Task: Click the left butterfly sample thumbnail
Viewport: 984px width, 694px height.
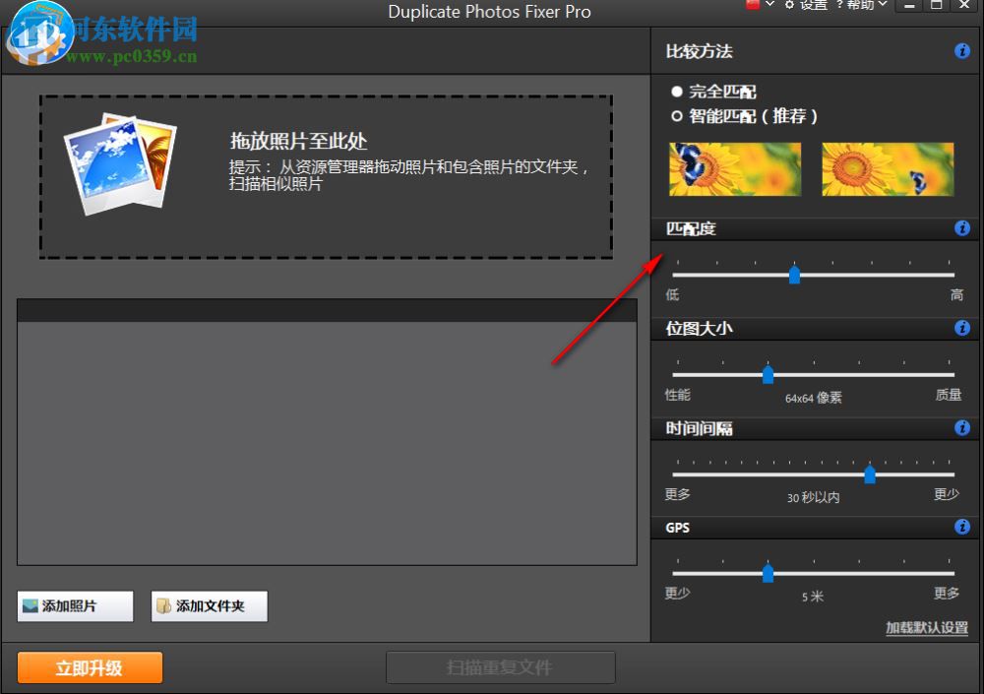Action: [734, 168]
